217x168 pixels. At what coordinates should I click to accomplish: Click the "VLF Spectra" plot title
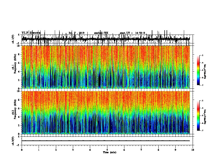tap(31, 33)
